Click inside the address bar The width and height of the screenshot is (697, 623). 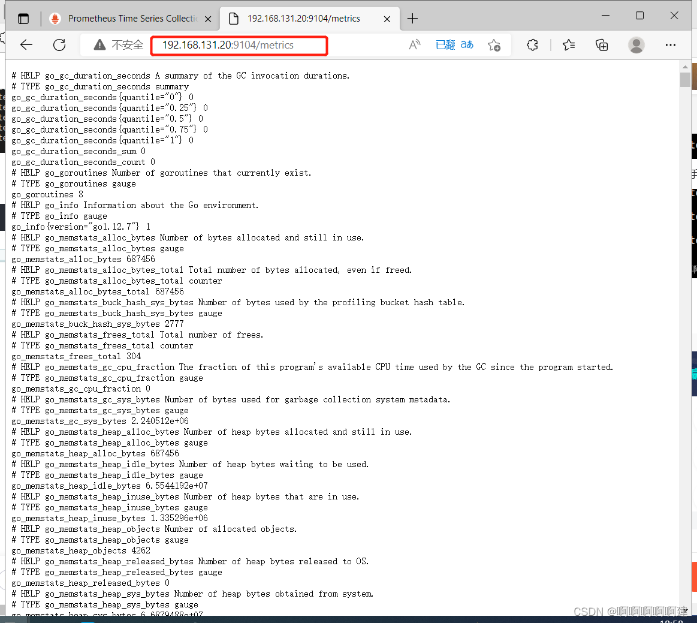coord(240,45)
